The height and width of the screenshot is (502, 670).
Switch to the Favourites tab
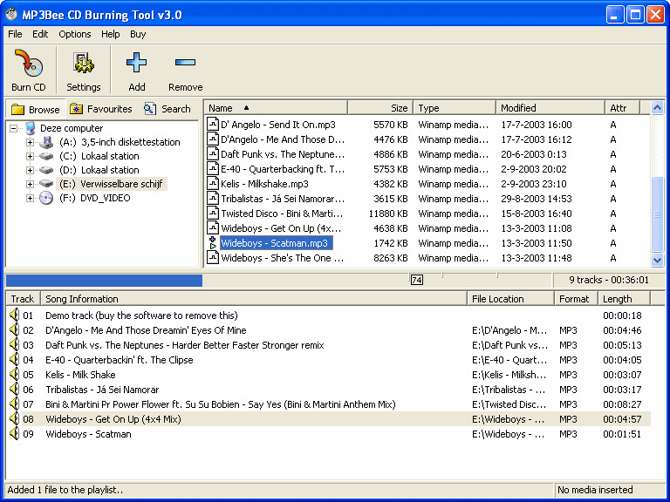pyautogui.click(x=101, y=109)
